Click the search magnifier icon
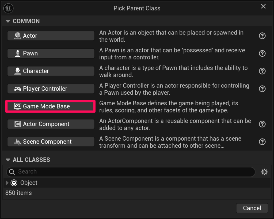 pyautogui.click(x=12, y=172)
